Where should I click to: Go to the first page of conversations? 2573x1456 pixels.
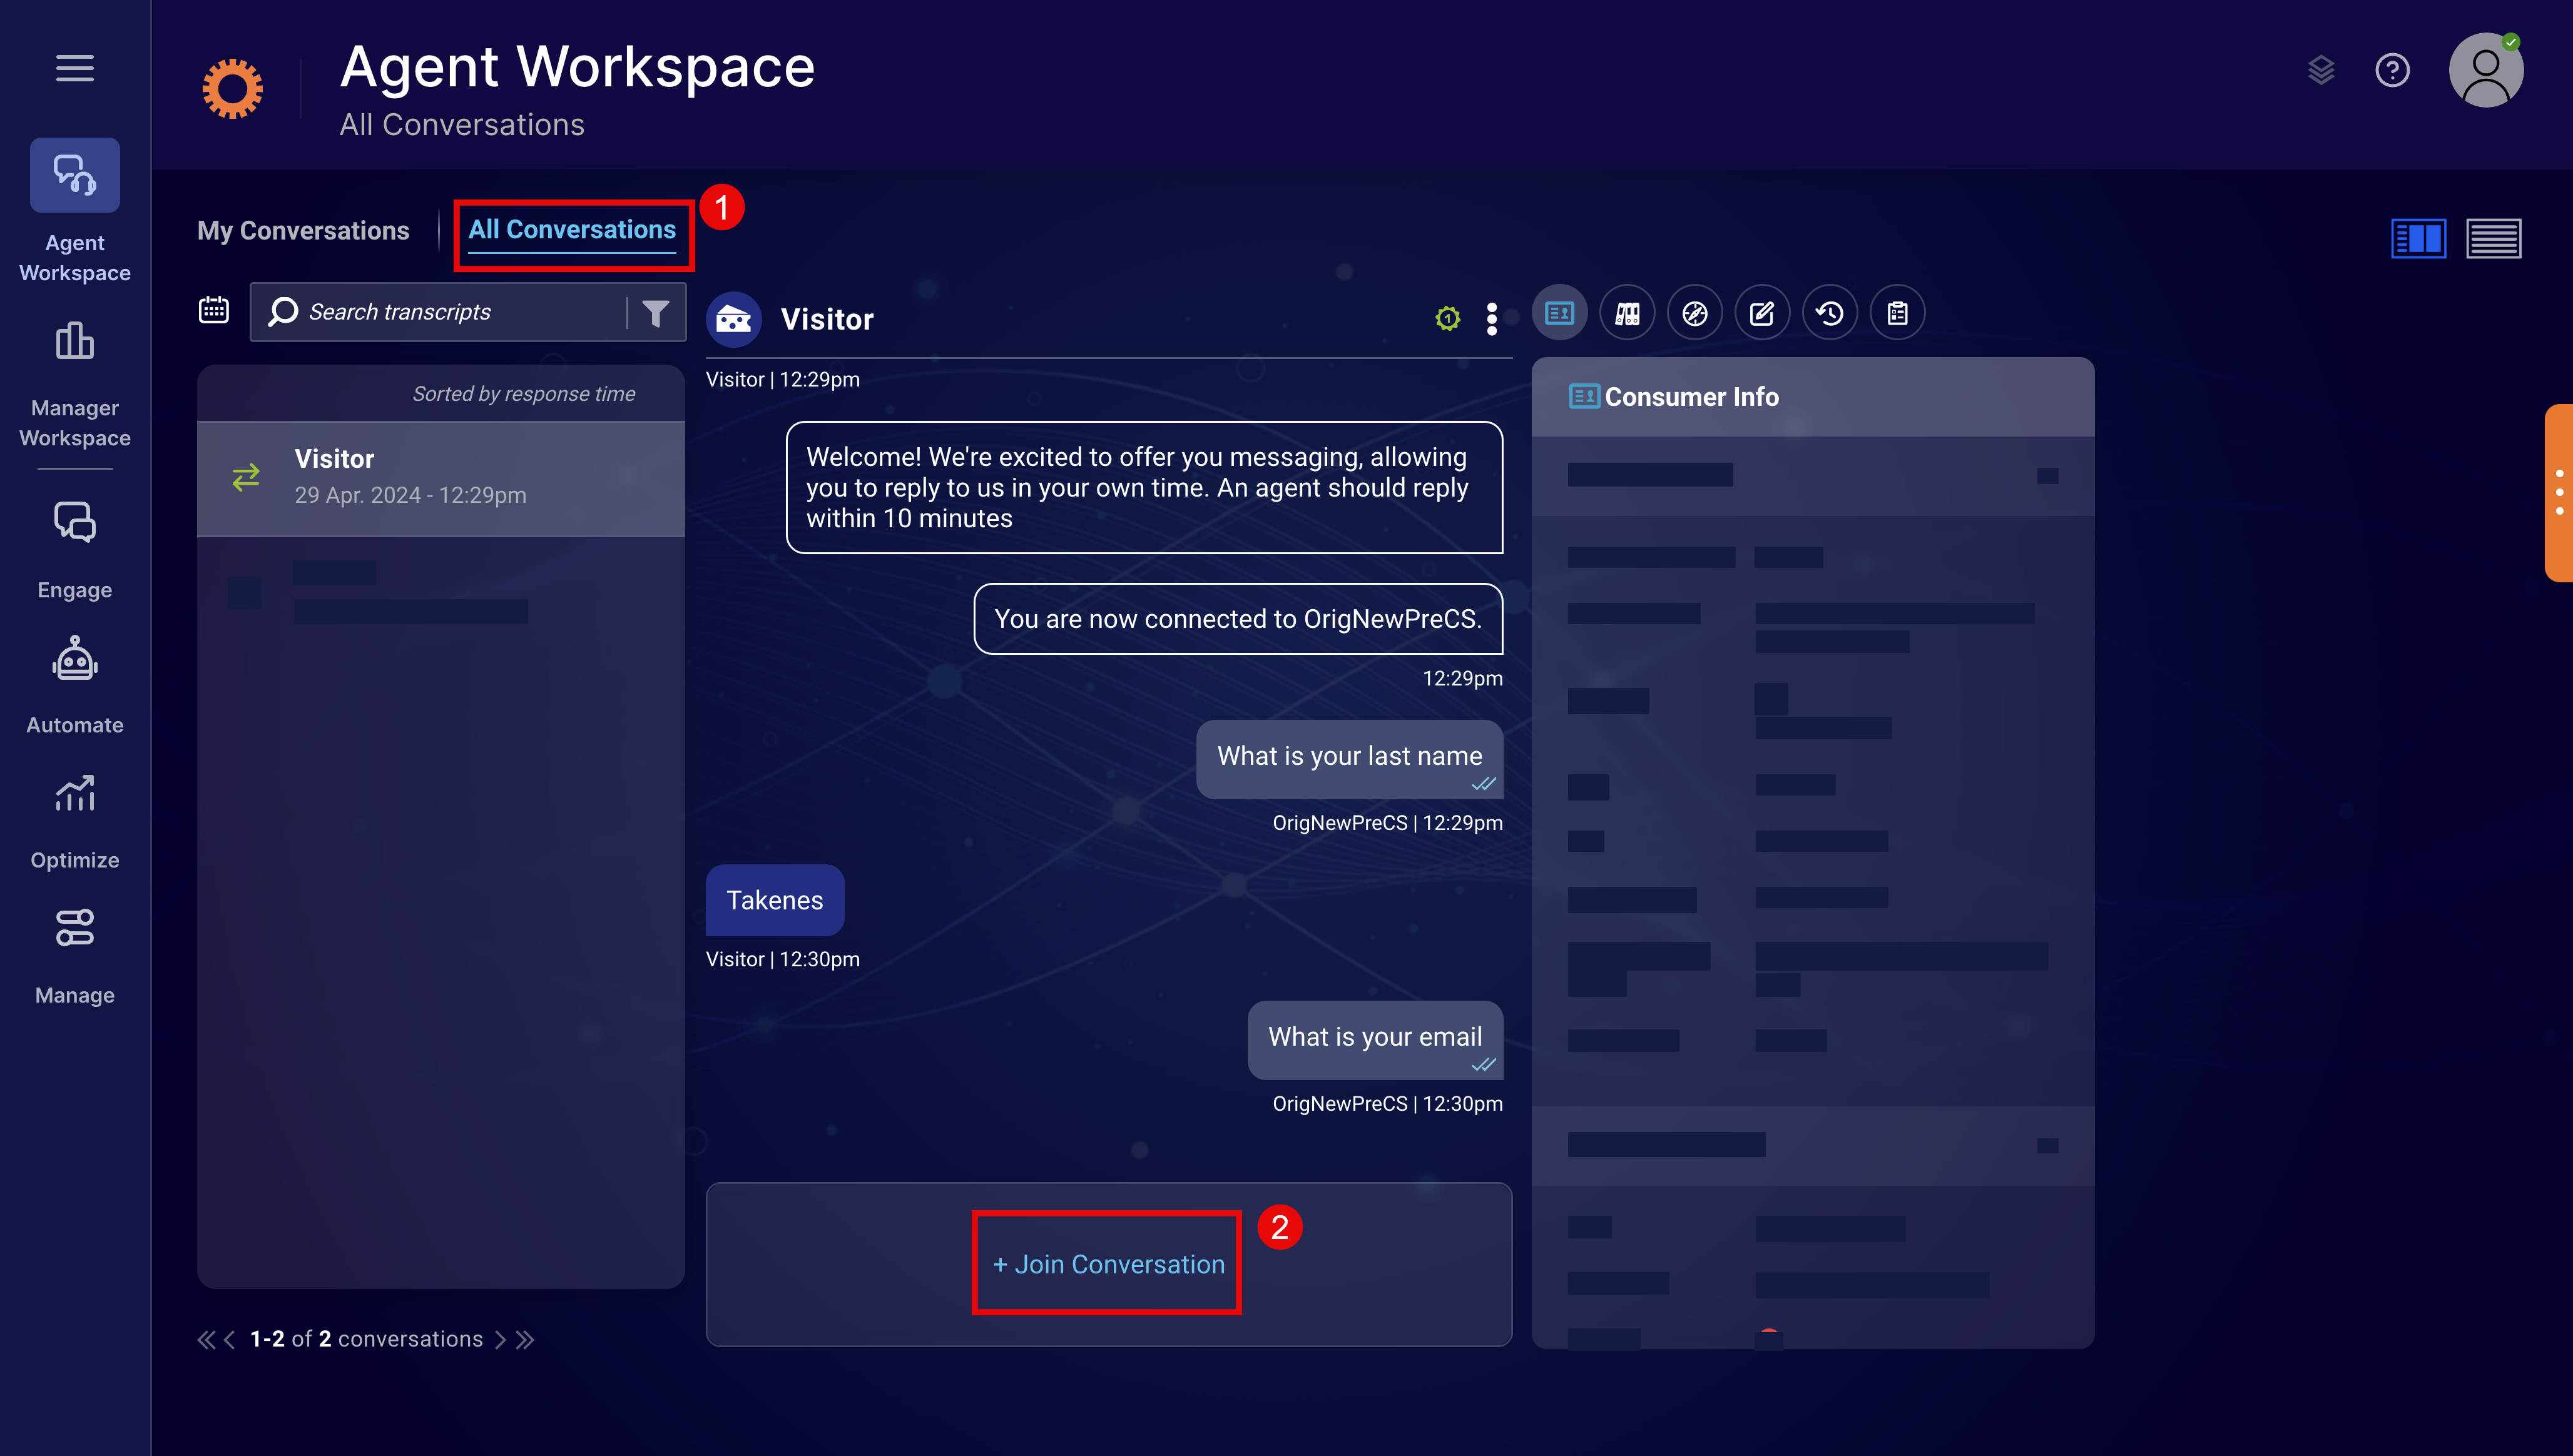coord(206,1340)
